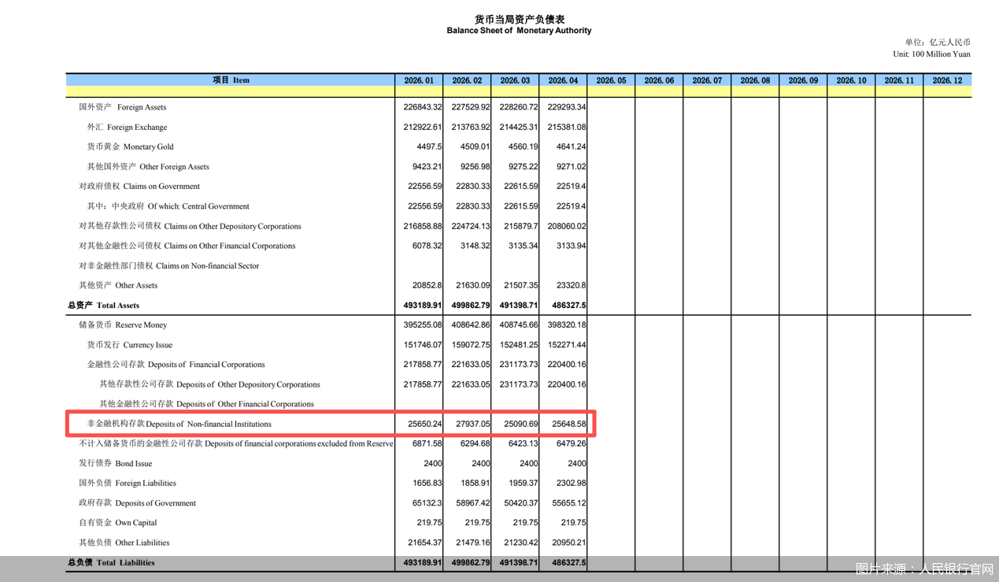Select the 2026.03 column header

tap(515, 80)
